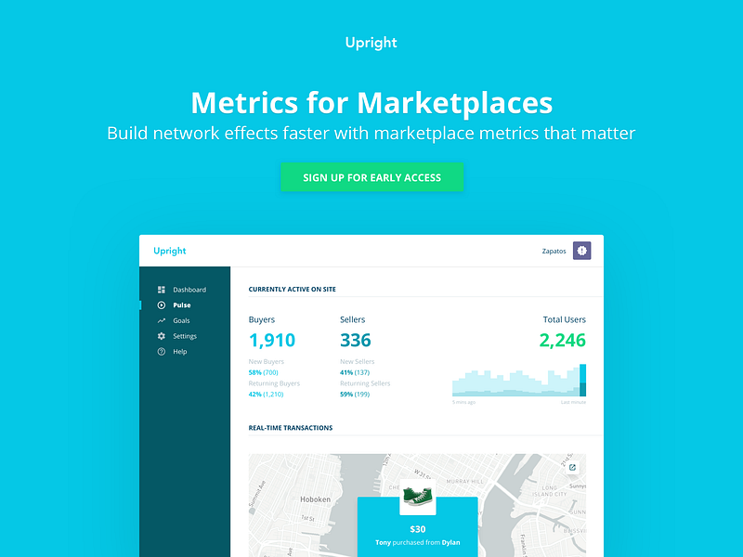Screen dimensions: 743x557
Task: Click the Zapatos account name
Action: pos(554,251)
